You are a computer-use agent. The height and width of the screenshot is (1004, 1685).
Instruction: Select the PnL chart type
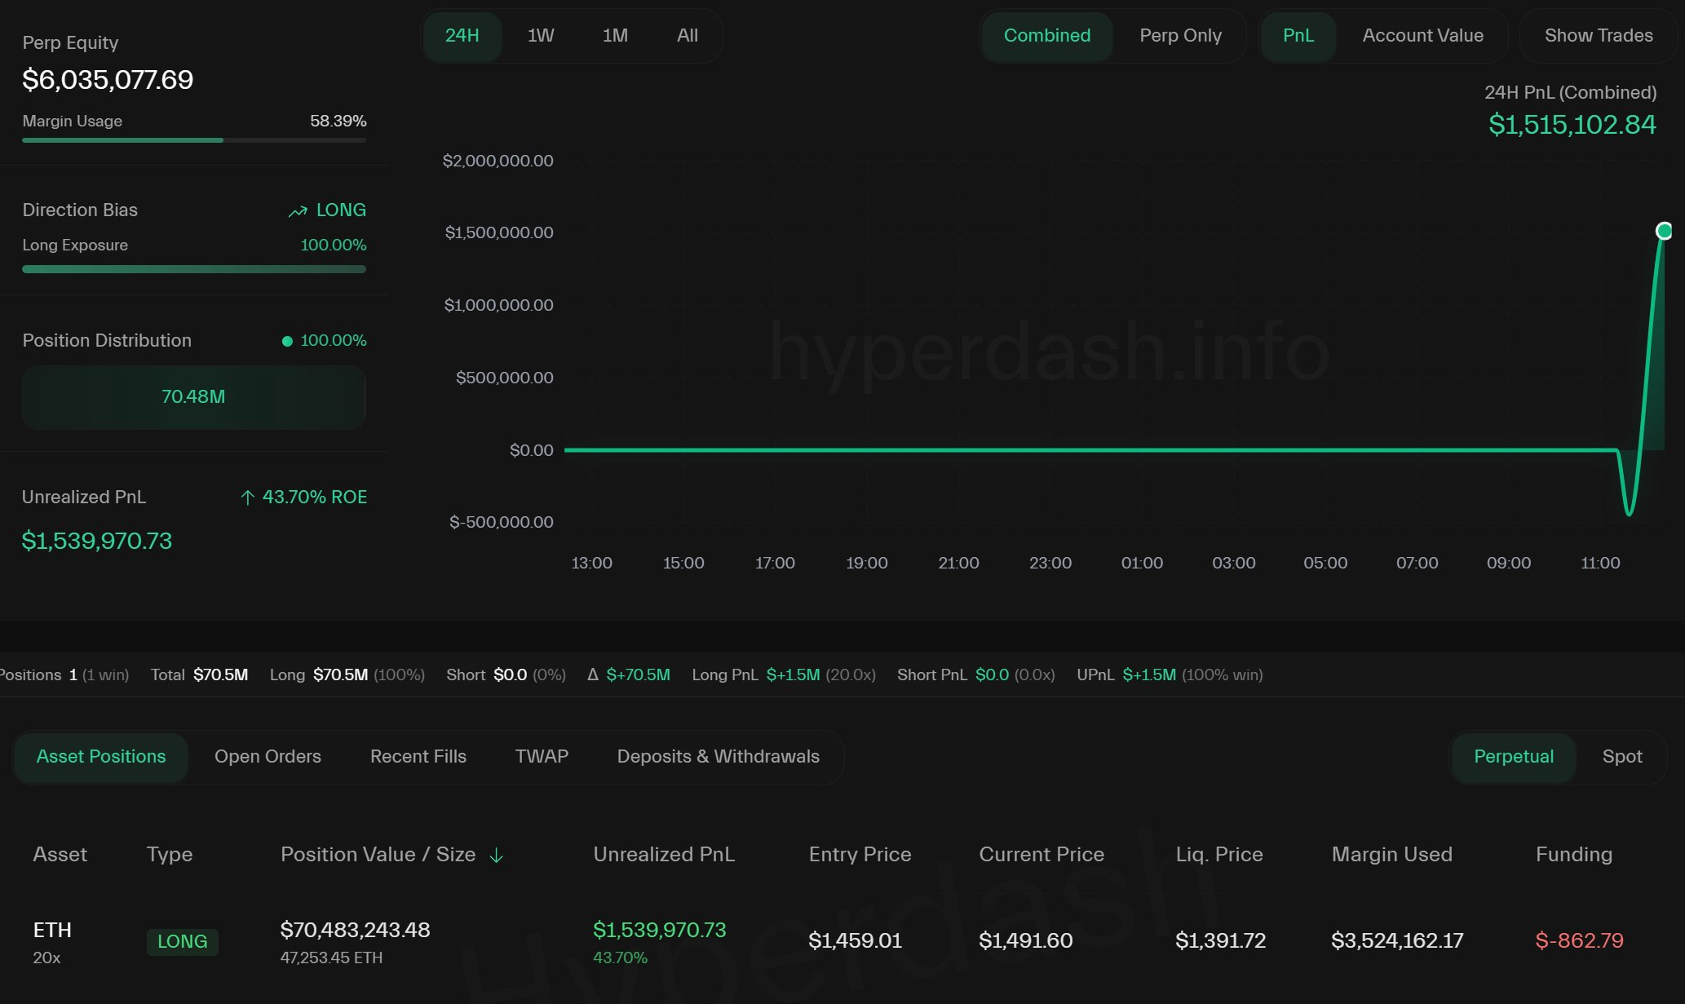point(1298,36)
